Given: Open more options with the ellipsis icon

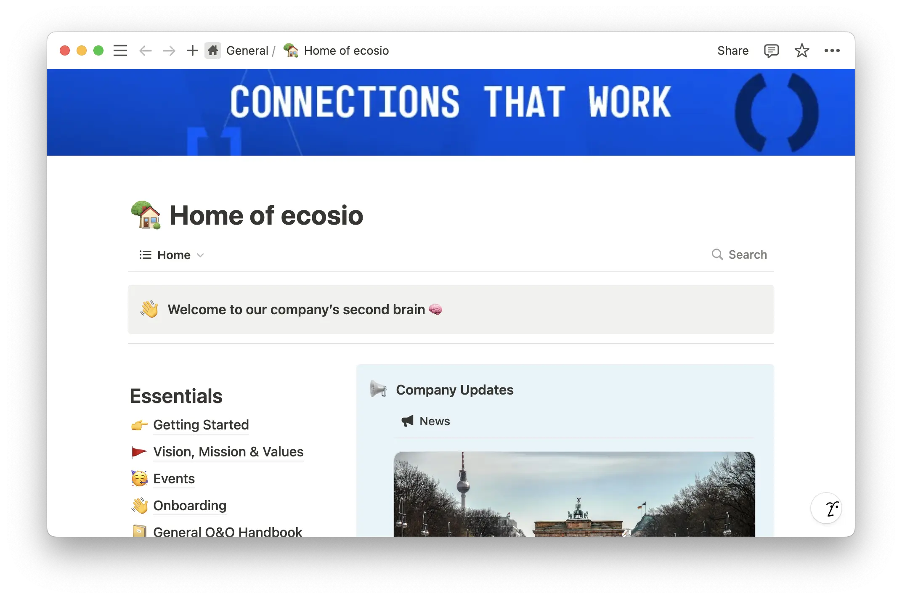Looking at the screenshot, I should 833,50.
